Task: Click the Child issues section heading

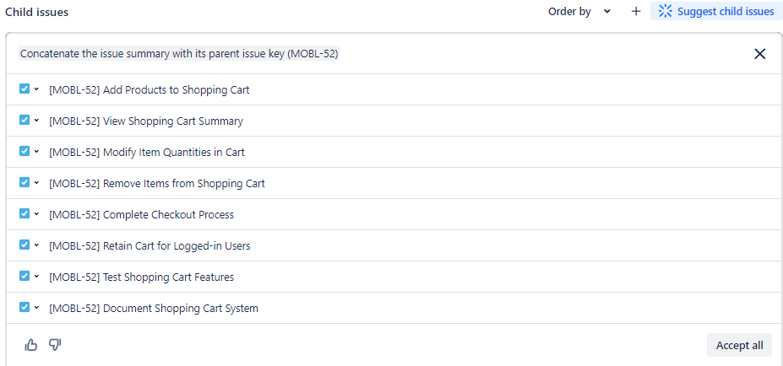Action: coord(37,13)
